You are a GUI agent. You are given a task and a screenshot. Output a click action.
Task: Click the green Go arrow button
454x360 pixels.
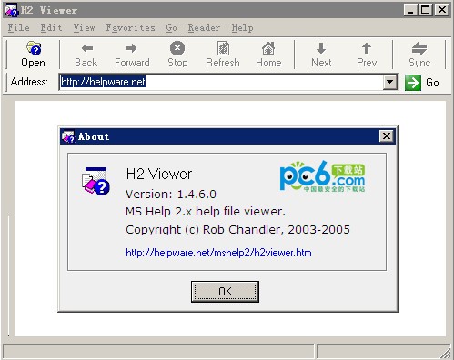(413, 83)
